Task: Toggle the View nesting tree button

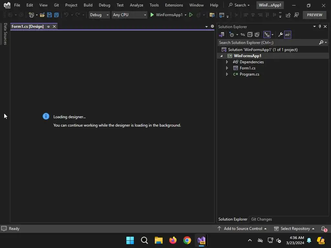Action: pos(267,35)
